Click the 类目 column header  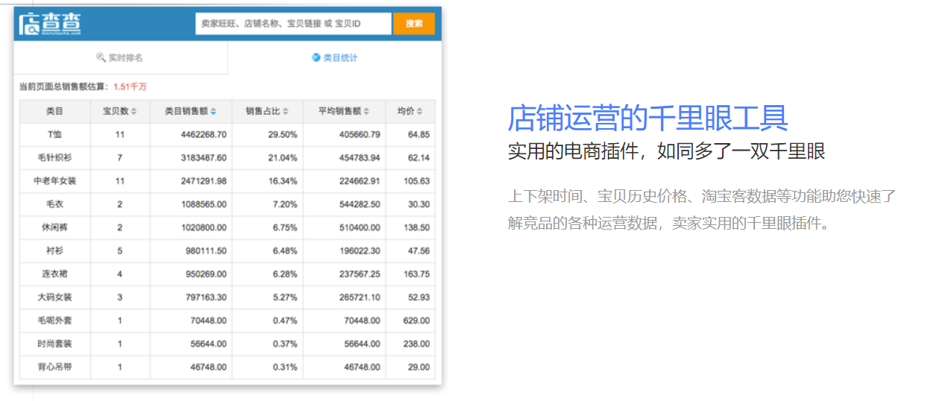pos(54,112)
